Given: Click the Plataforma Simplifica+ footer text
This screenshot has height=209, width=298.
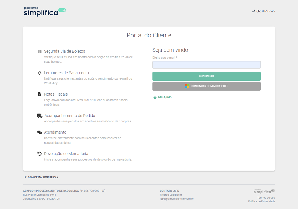Looking at the screenshot, I should pos(42,177).
